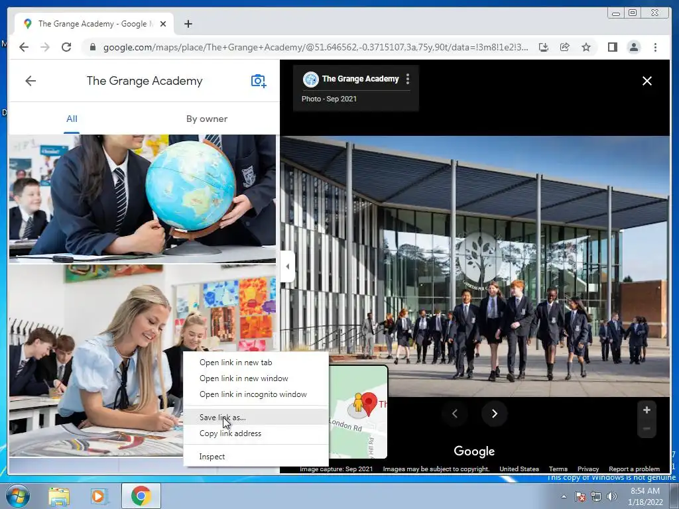Add a photo using the camera icon
Viewport: 679px width, 509px height.
(x=259, y=81)
